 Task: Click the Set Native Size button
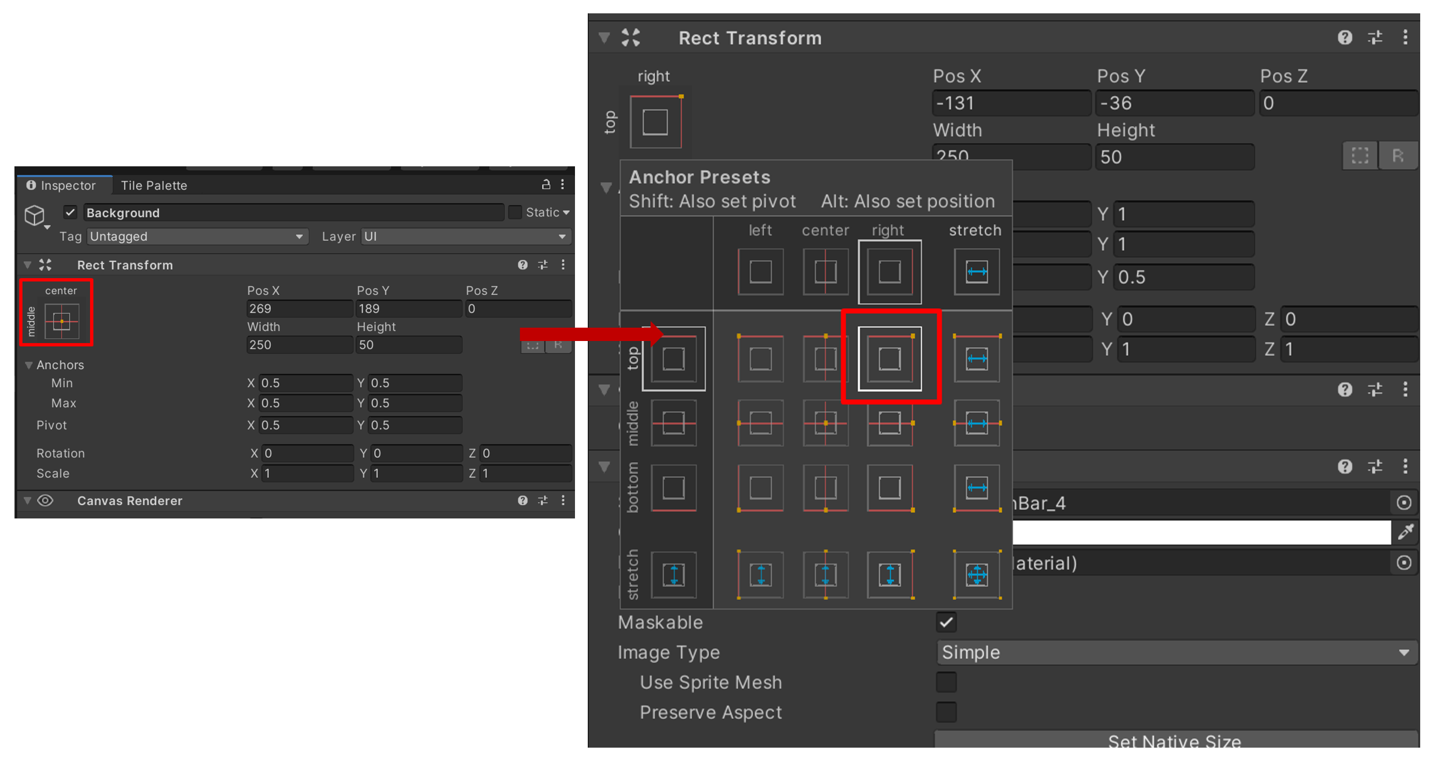[1174, 740]
